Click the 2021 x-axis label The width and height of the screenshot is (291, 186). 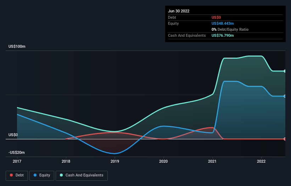212,161
